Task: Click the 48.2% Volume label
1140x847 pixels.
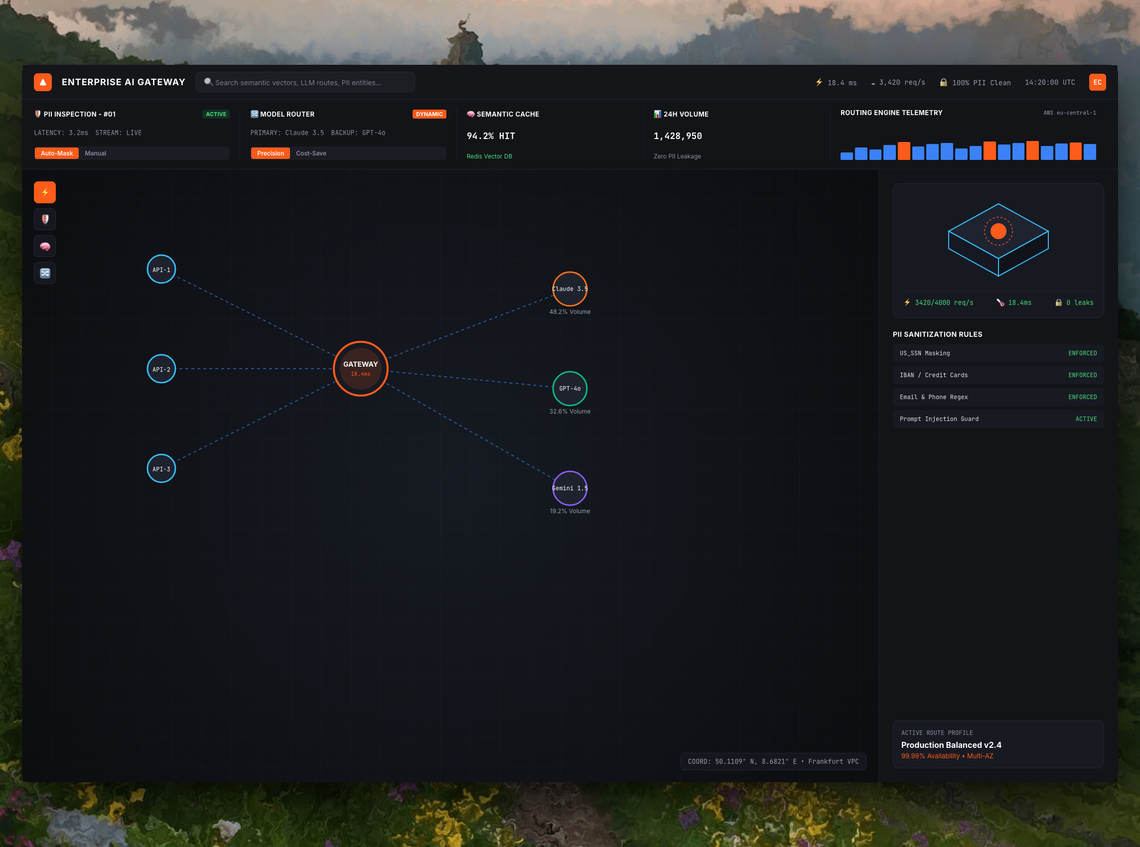Action: (570, 312)
